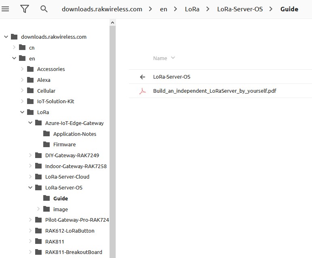Select Firmware in the tree
The width and height of the screenshot is (312, 258).
pos(65,144)
